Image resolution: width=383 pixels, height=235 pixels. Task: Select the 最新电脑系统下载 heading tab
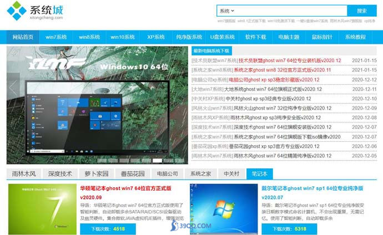(x=211, y=50)
